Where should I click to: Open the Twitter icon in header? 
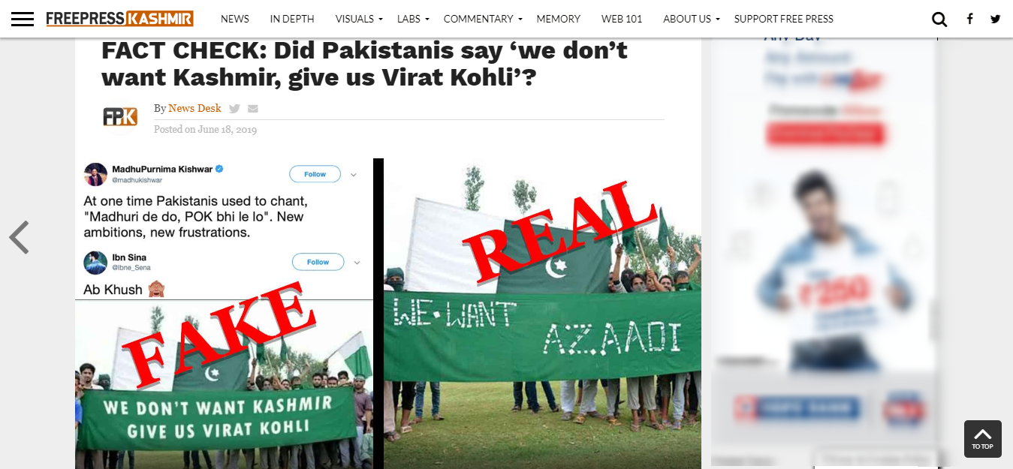(996, 19)
